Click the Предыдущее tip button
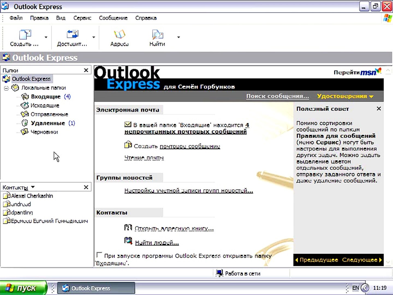This screenshot has height=295, width=393. point(317,260)
